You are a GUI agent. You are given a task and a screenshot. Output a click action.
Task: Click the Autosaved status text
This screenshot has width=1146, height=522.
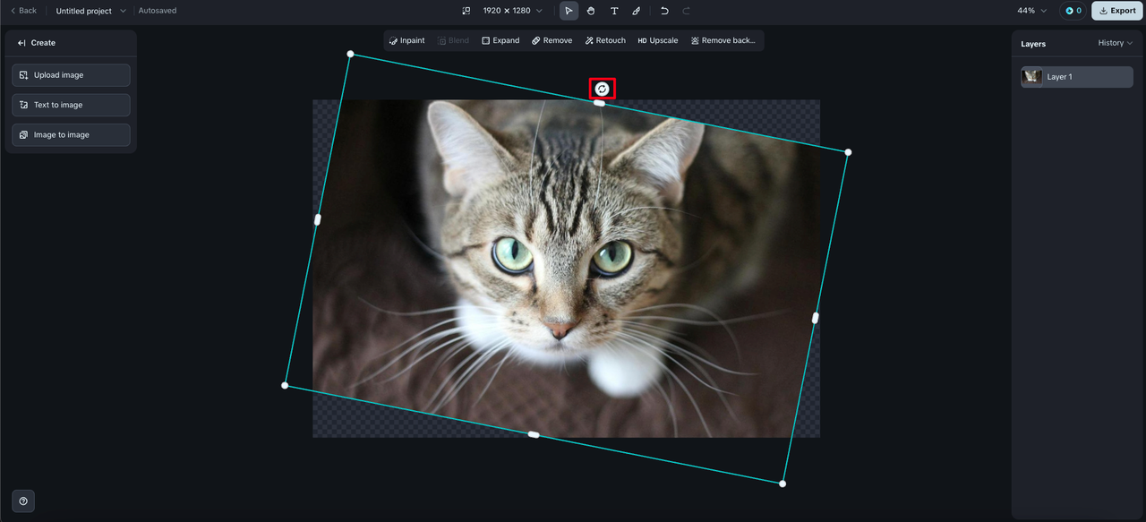pyautogui.click(x=158, y=11)
